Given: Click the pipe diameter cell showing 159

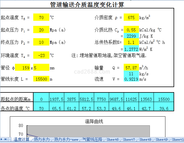Looking at the screenshot, I should tap(24, 68).
